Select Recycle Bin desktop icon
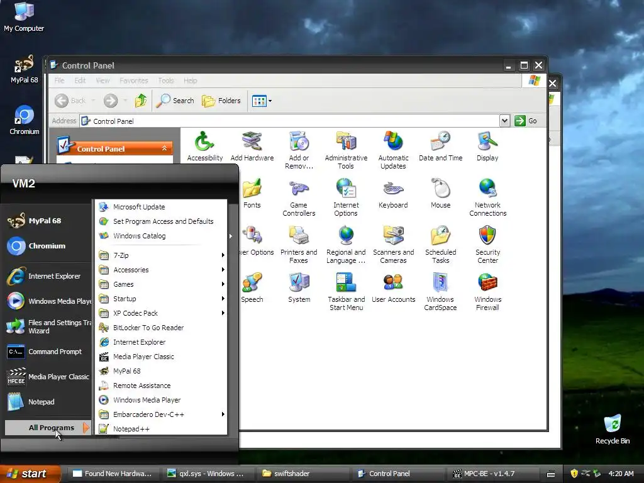The width and height of the screenshot is (644, 483). click(613, 430)
